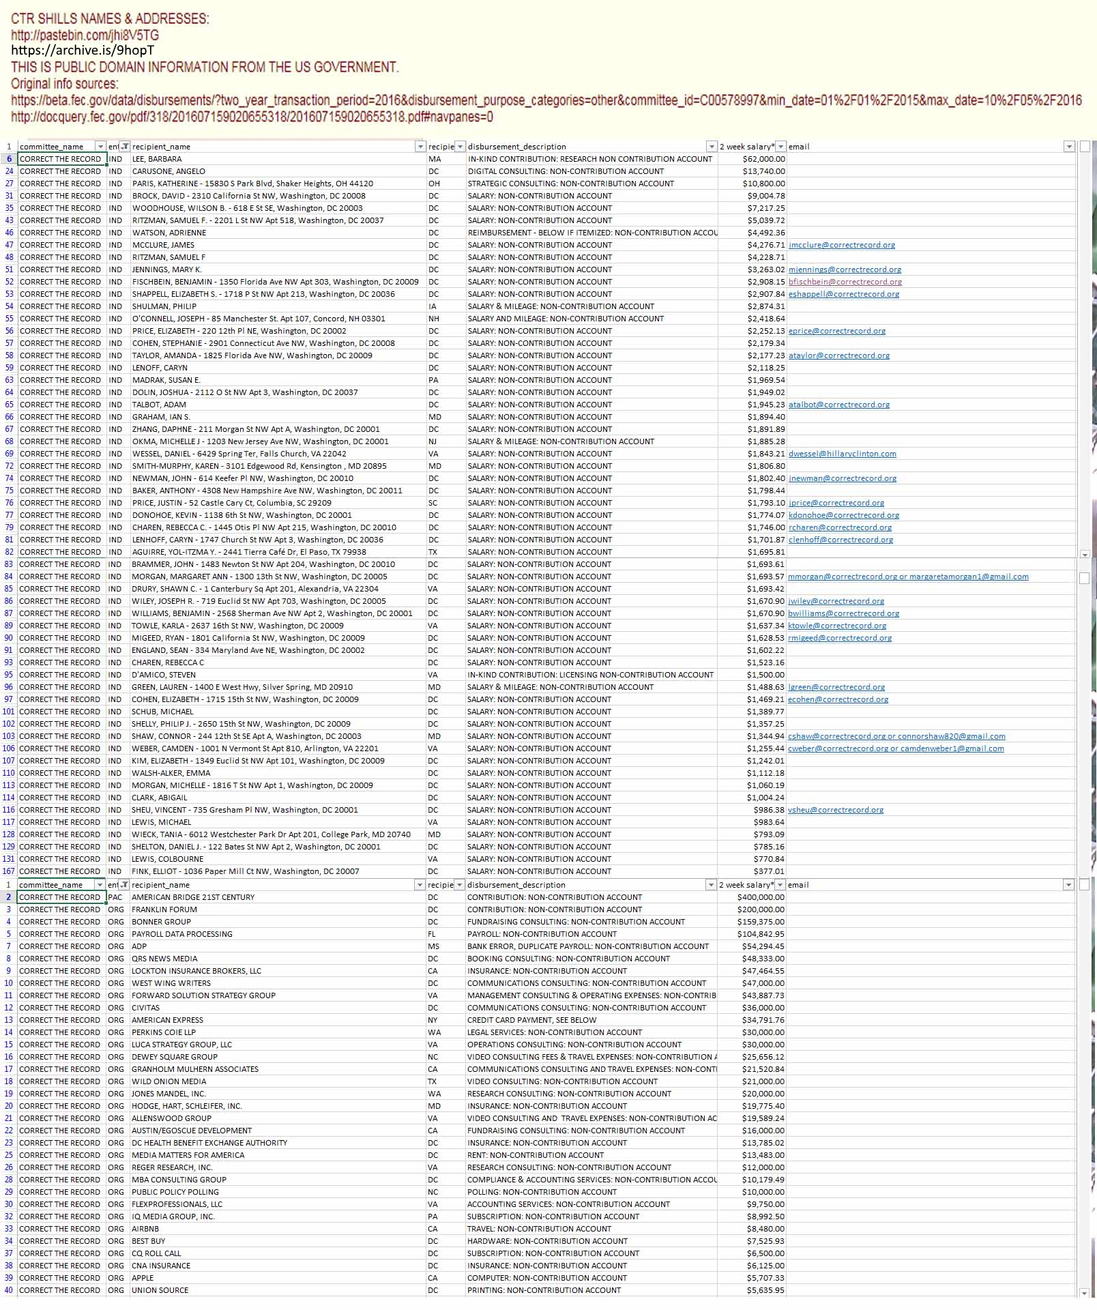Select the 'LEE, BARBARA' recipient cell
The height and width of the screenshot is (1310, 1097).
[278, 159]
